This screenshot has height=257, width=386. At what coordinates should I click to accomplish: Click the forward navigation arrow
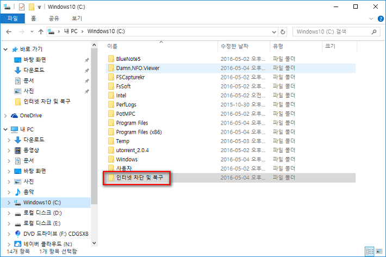22,32
